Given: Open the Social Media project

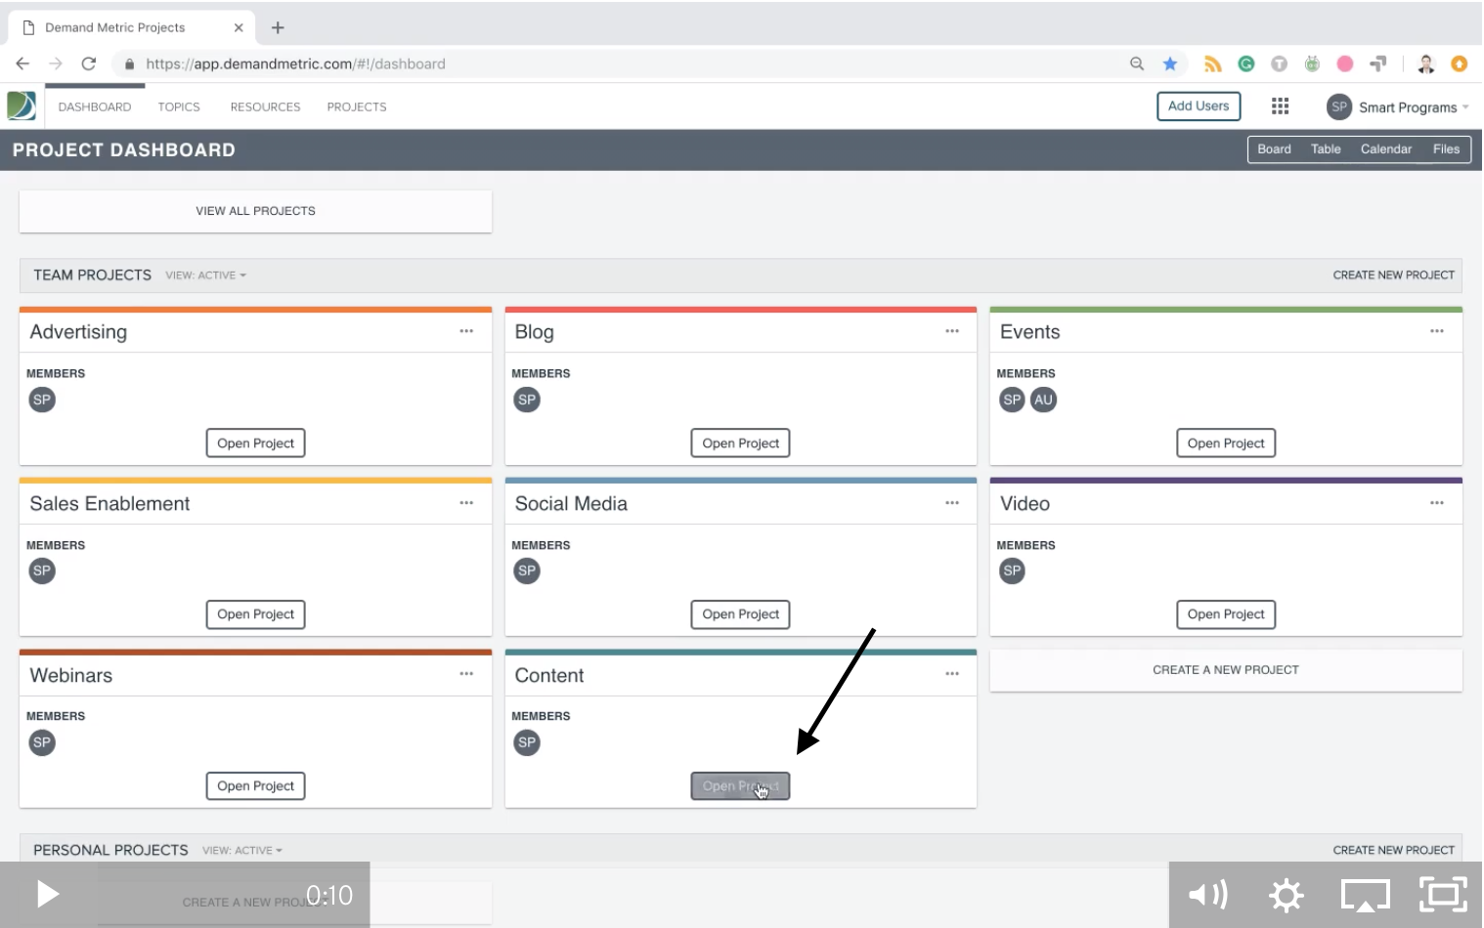Looking at the screenshot, I should 740,614.
